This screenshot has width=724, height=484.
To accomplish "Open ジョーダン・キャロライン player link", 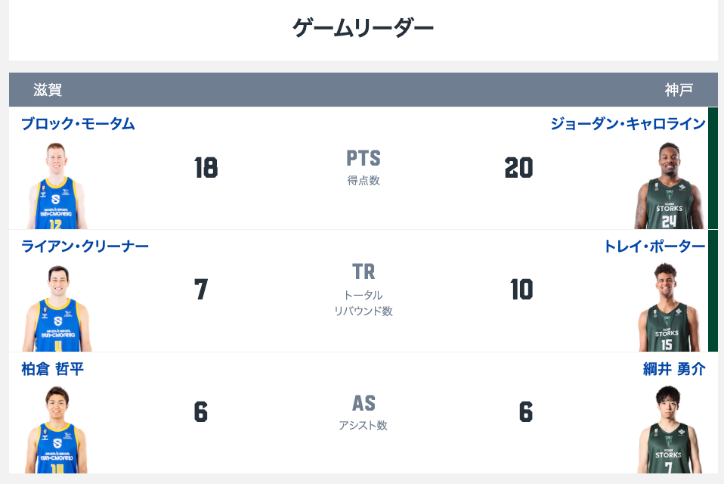I will click(628, 124).
